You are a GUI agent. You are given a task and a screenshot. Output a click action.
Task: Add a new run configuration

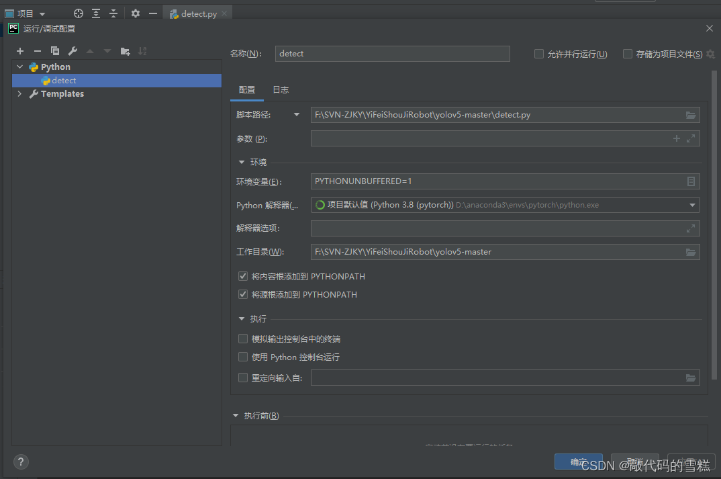click(20, 50)
